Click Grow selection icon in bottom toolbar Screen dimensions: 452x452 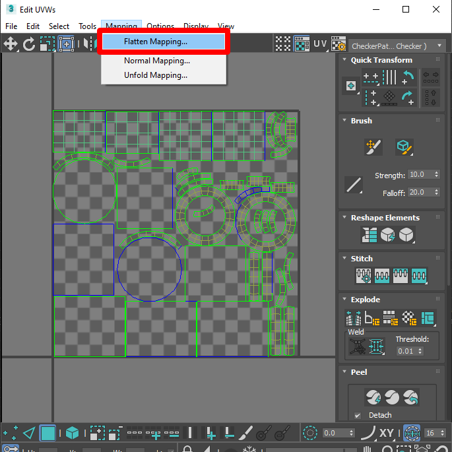(97, 433)
